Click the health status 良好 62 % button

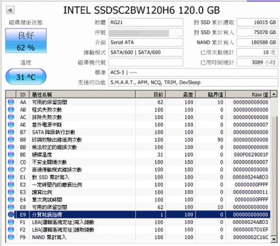(x=26, y=41)
